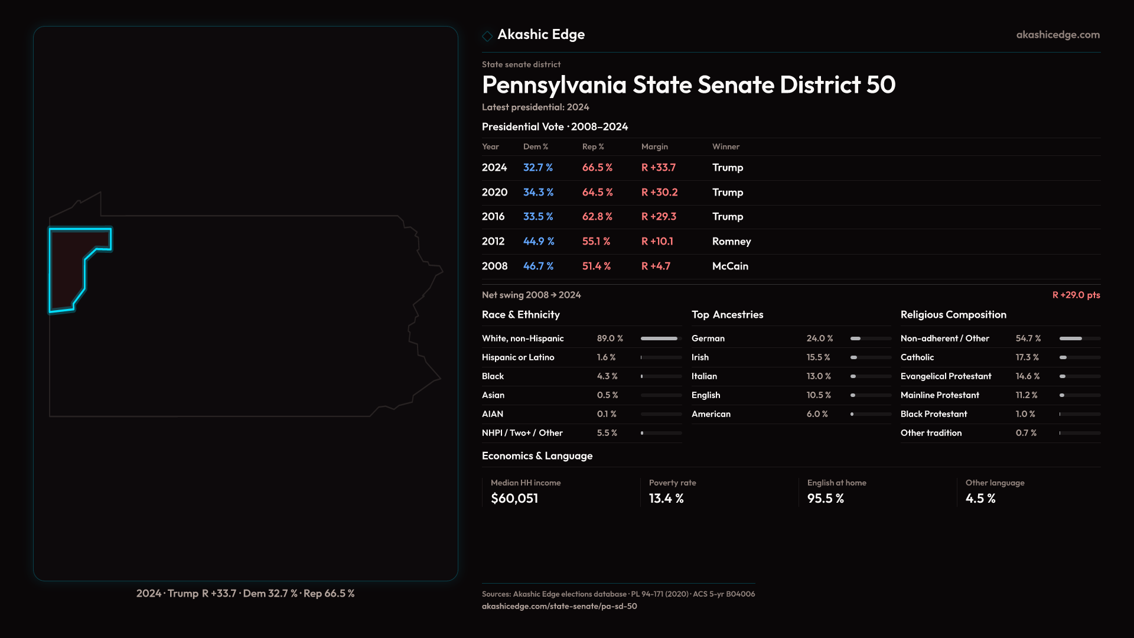This screenshot has width=1134, height=638.
Task: Click the map caption below Pennsylvania outline
Action: 245,593
